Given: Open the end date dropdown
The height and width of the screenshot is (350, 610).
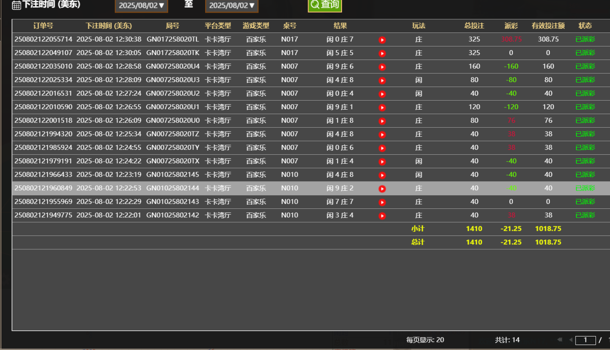Looking at the screenshot, I should 232,5.
